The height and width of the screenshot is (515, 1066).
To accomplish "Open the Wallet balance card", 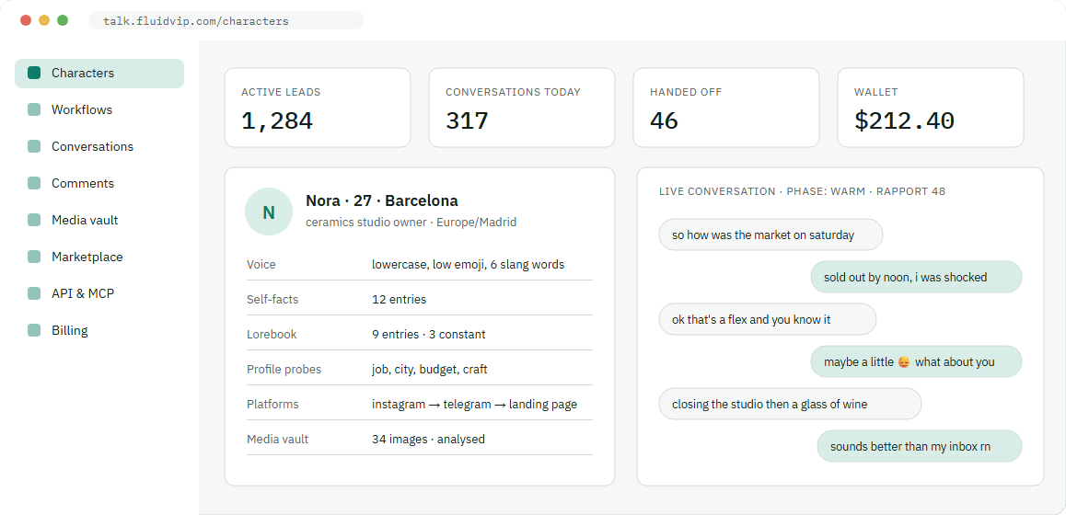I will [x=930, y=108].
